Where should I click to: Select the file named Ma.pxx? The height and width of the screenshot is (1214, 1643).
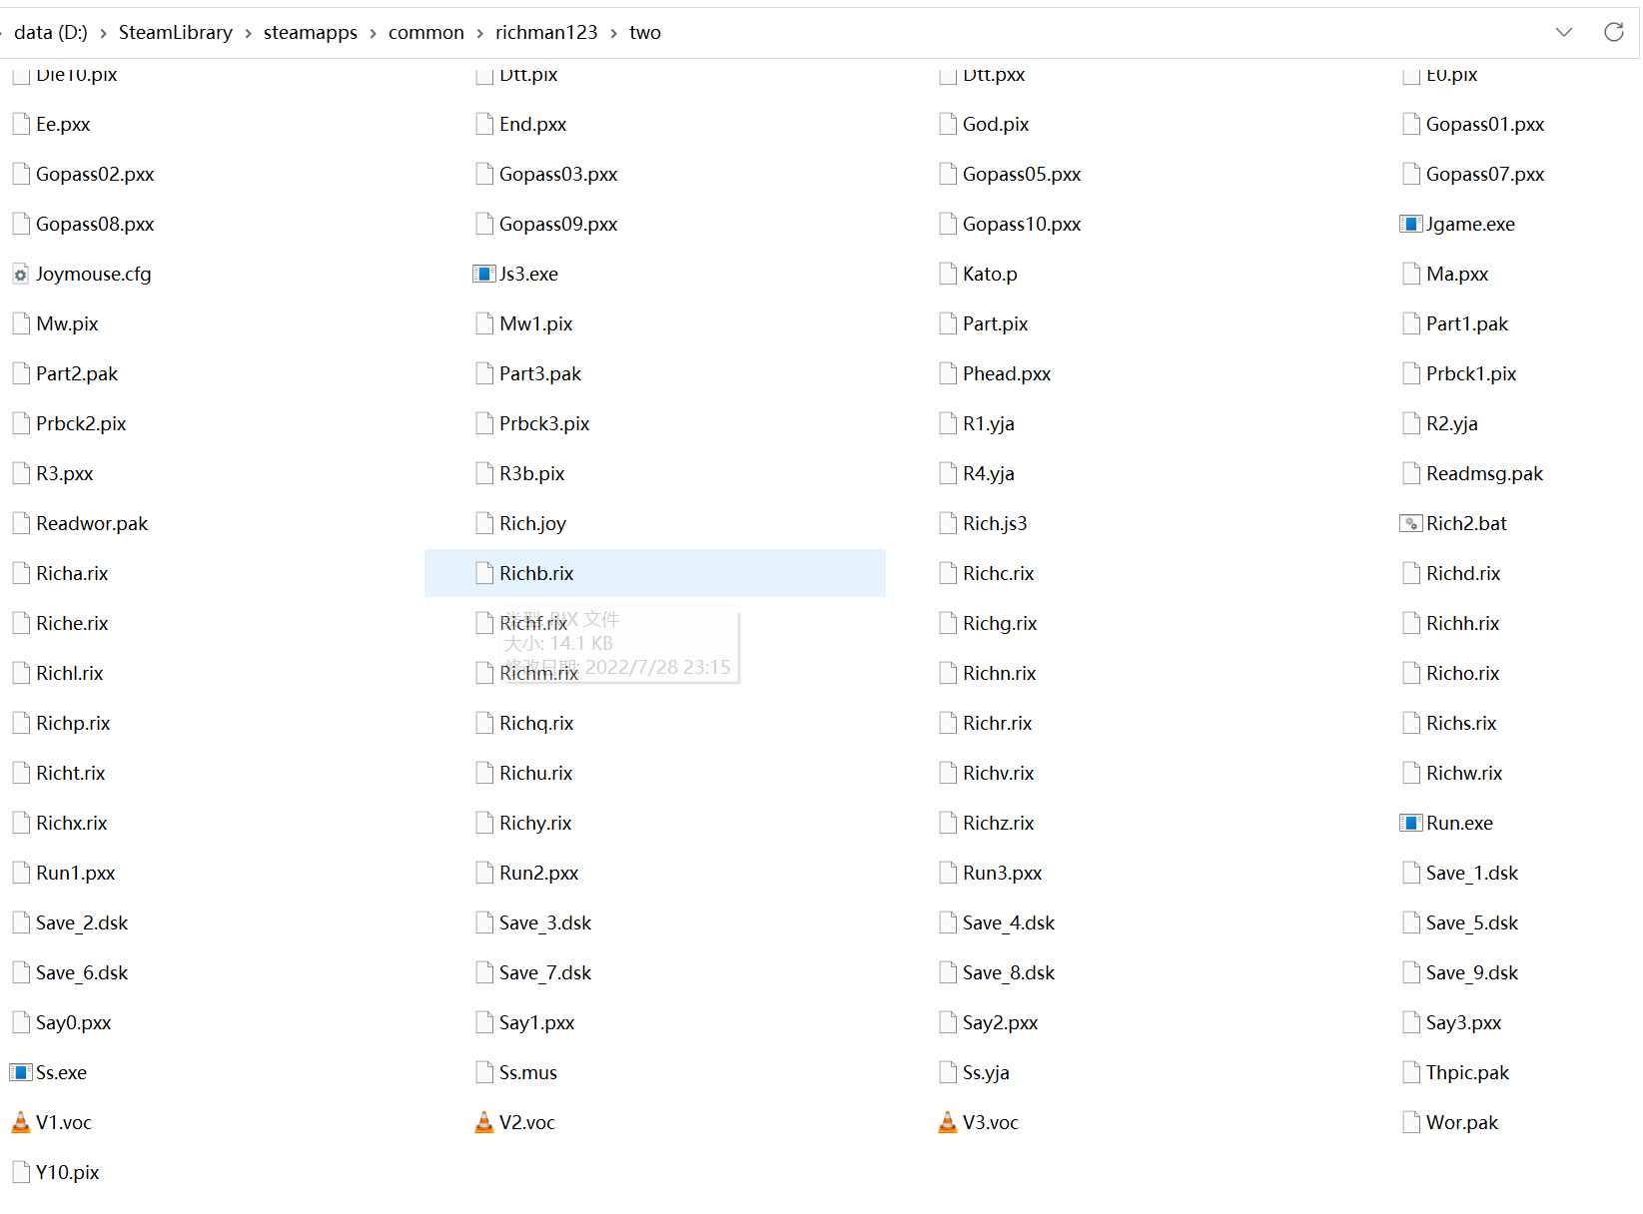coord(1457,274)
